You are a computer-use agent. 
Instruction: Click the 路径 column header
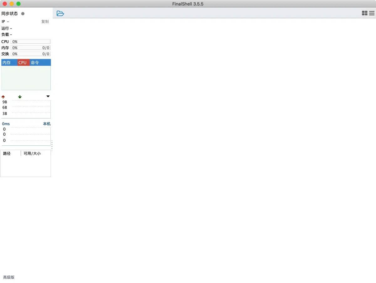7,153
